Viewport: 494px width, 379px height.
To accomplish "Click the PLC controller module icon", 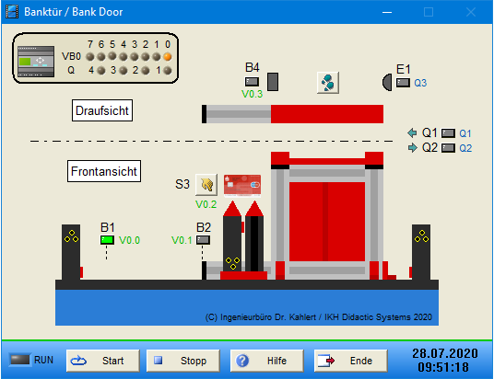I will [36, 62].
